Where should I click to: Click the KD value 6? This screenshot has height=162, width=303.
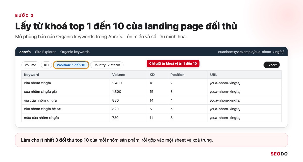pyautogui.click(x=150, y=109)
